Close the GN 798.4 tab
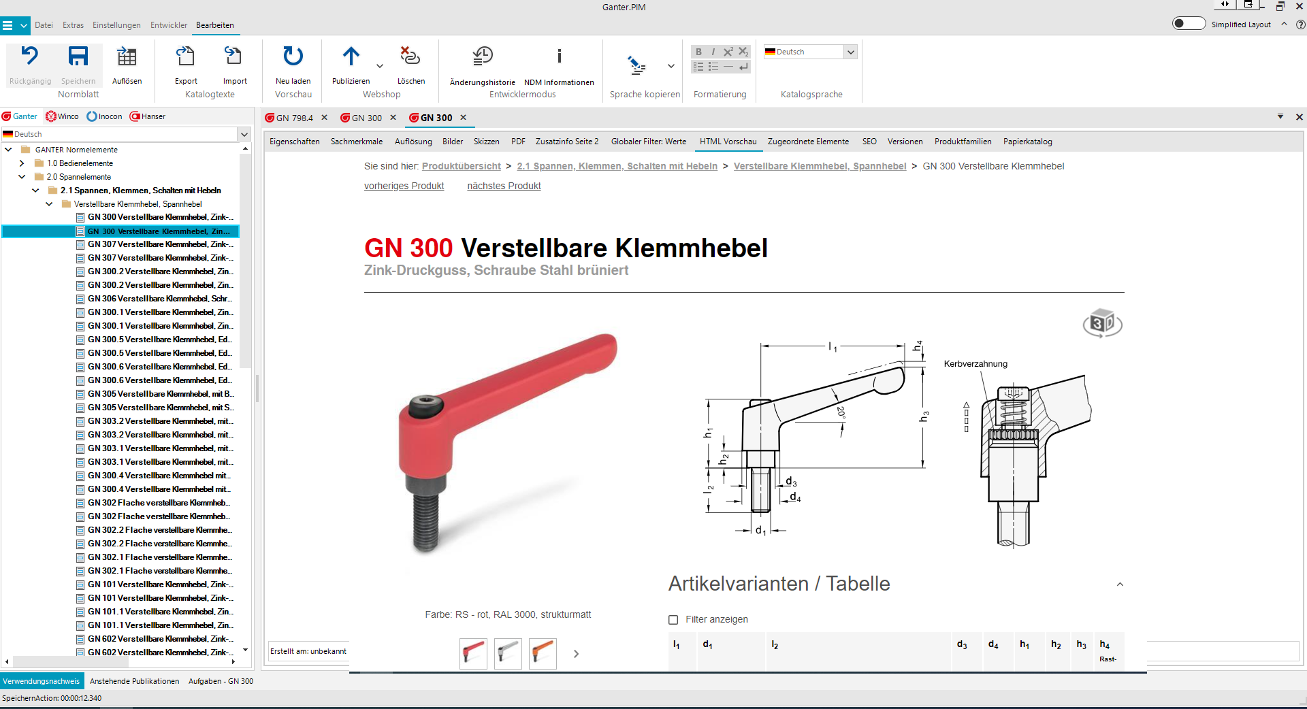Image resolution: width=1307 pixels, height=709 pixels. 325,118
